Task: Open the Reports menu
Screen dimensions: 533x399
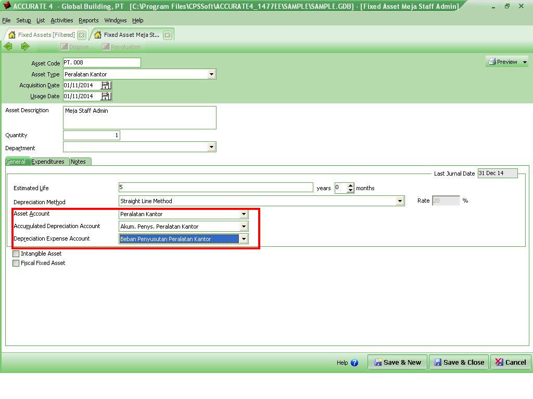Action: click(88, 20)
